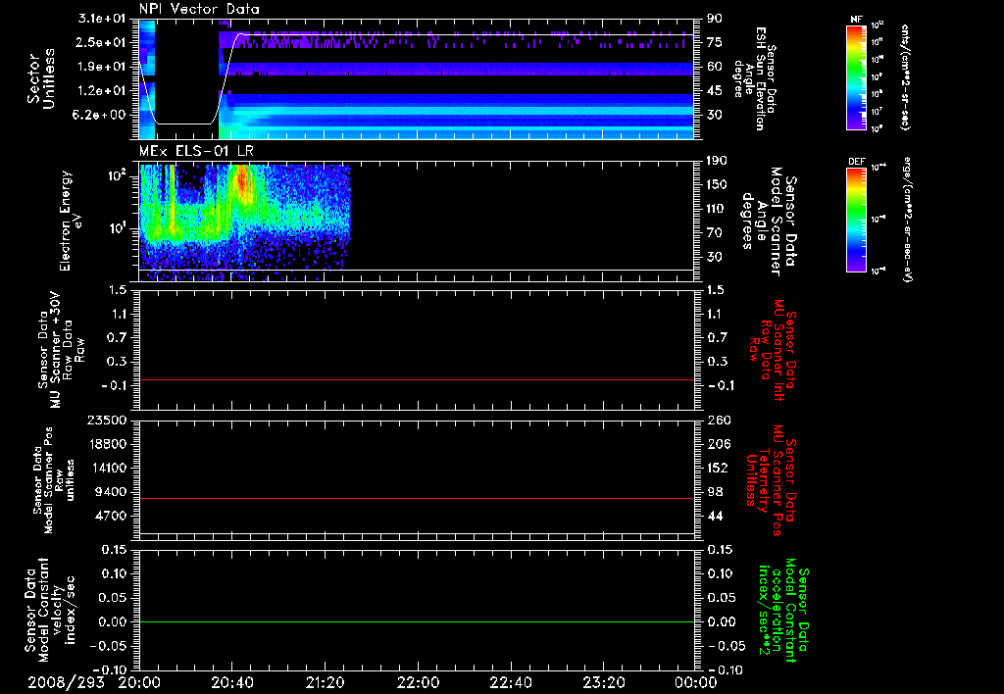
Task: Click the '9400' scanner position tick value
Action: click(111, 492)
